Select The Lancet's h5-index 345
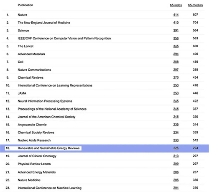 (x=176, y=46)
